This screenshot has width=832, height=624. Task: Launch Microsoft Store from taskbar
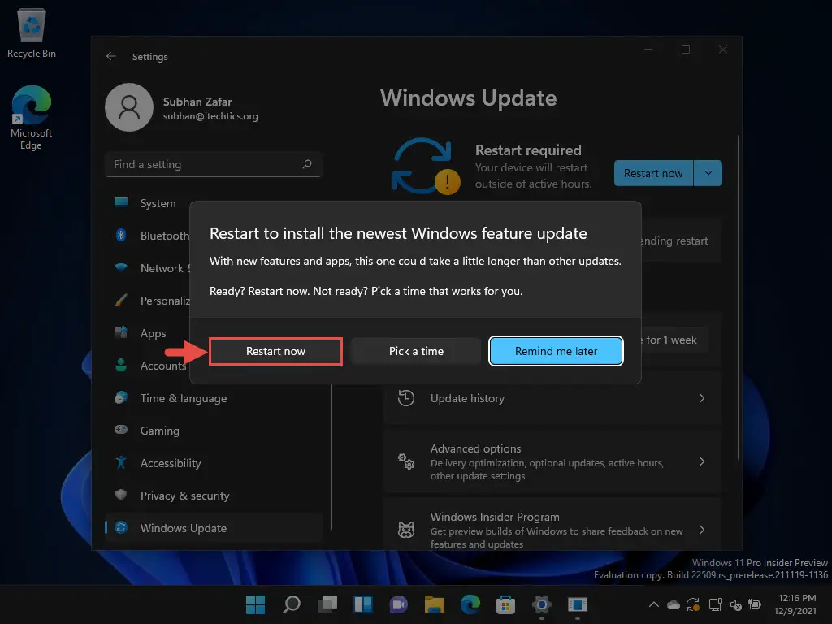pos(506,604)
